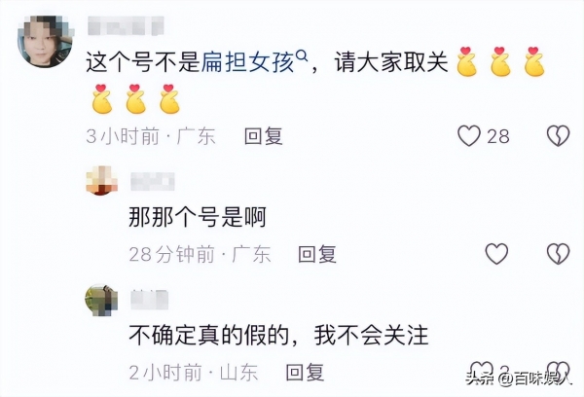584x397 pixels.
Task: Tap the like count 28
Action: click(x=498, y=136)
